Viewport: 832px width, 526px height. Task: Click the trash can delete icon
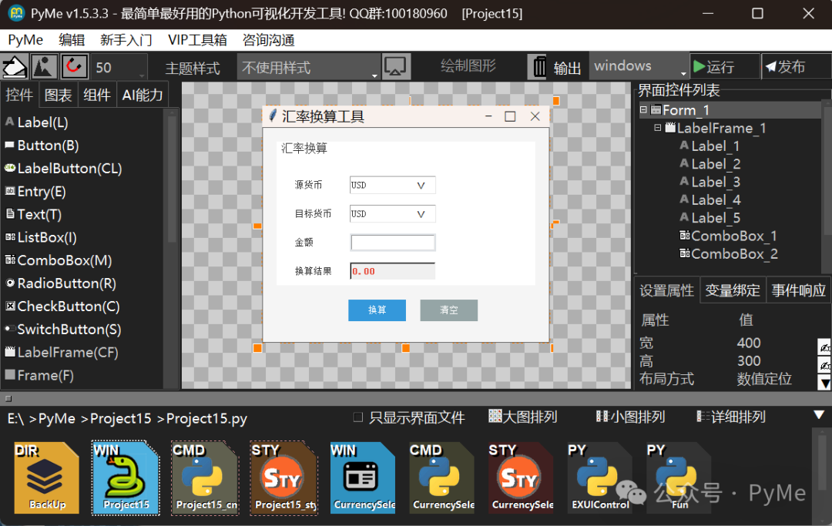pos(539,67)
